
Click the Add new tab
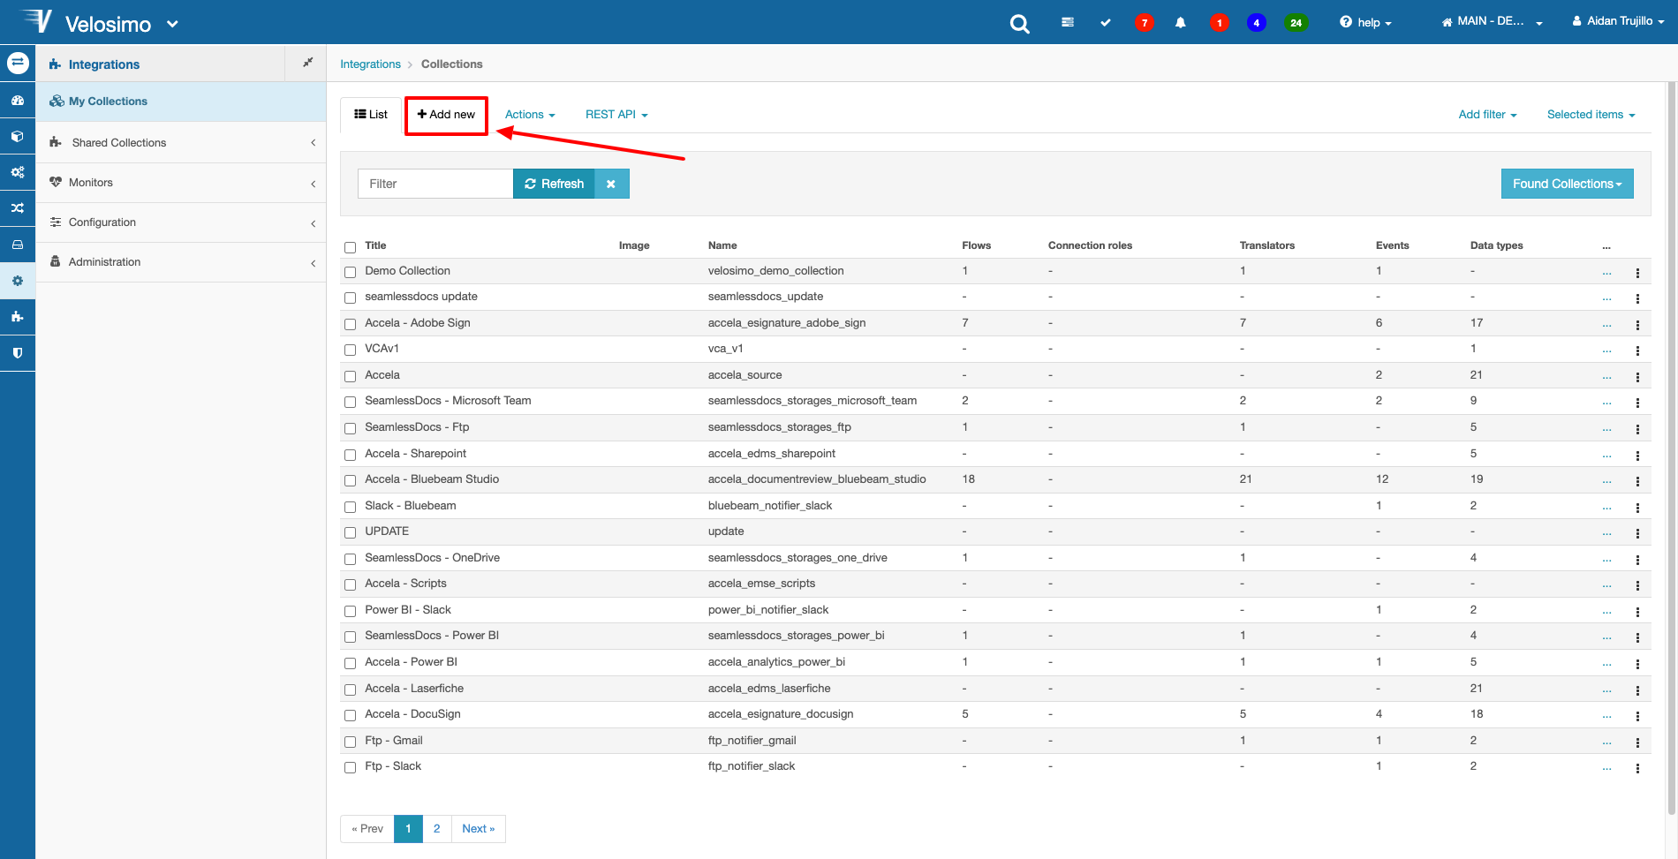tap(446, 115)
